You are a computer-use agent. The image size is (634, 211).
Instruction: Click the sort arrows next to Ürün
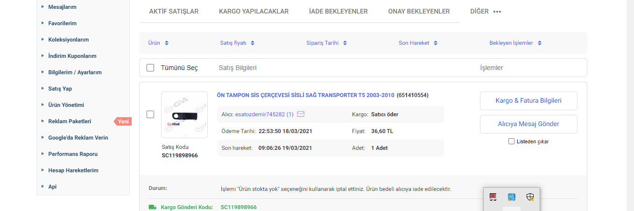(167, 43)
